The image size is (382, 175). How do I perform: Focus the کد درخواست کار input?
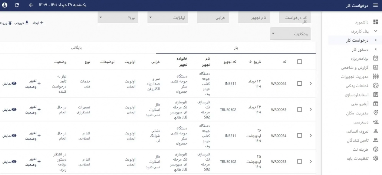(295, 17)
